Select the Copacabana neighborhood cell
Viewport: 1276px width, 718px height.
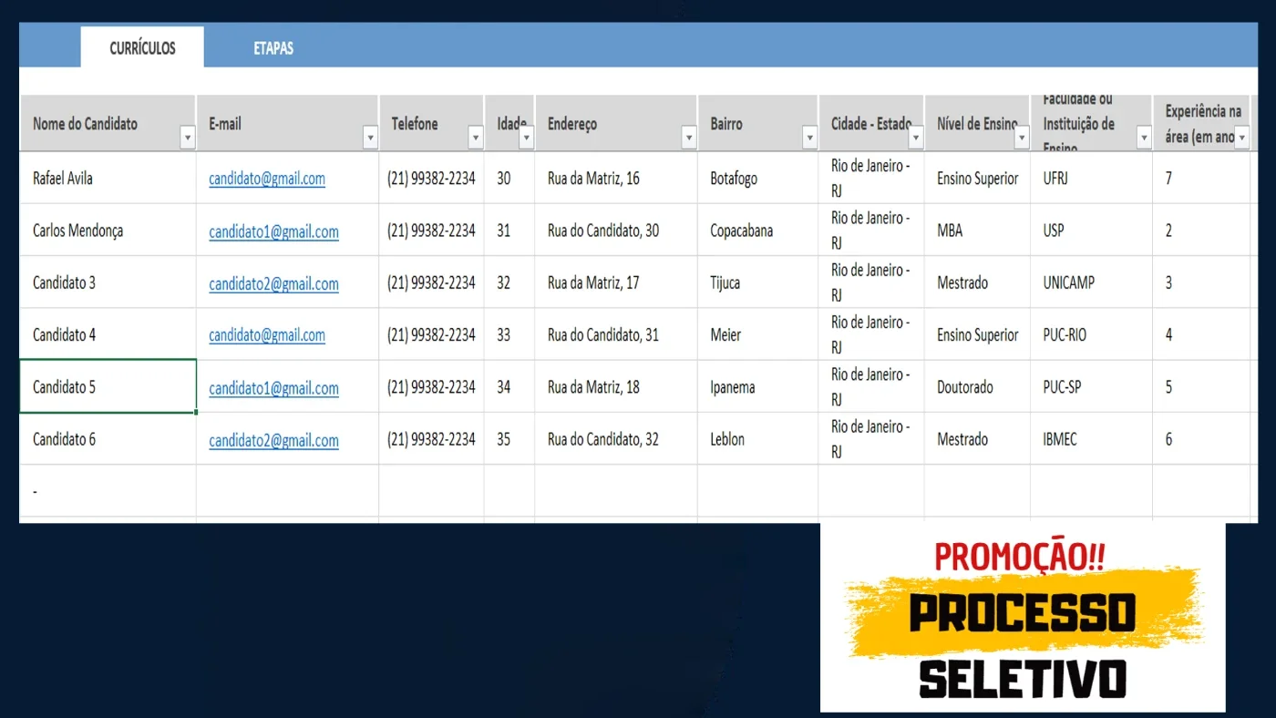tap(757, 231)
